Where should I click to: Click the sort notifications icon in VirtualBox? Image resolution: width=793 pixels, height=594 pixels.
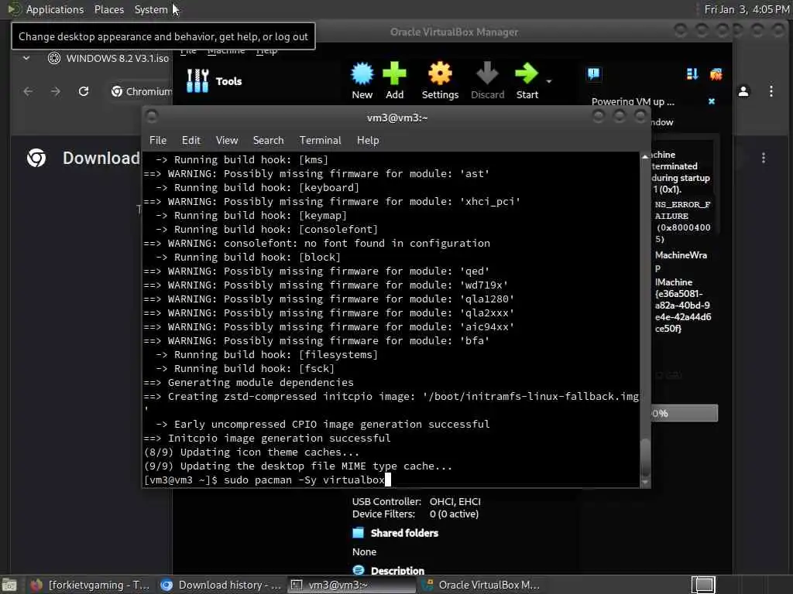[x=692, y=74]
